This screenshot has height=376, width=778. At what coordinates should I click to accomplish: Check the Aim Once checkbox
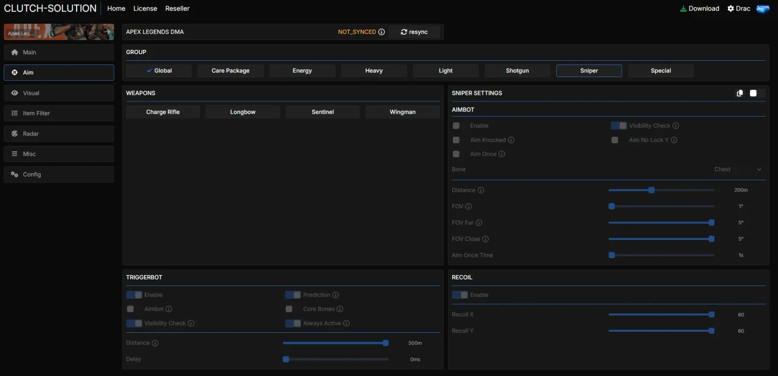point(456,154)
